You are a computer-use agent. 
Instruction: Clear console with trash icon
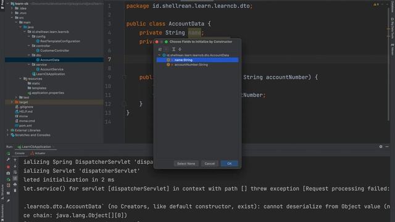pos(15,191)
